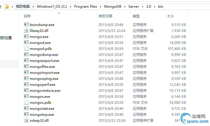Select the file name mongoperf.exe
The height and width of the screenshot is (126, 210).
pos(42,85)
